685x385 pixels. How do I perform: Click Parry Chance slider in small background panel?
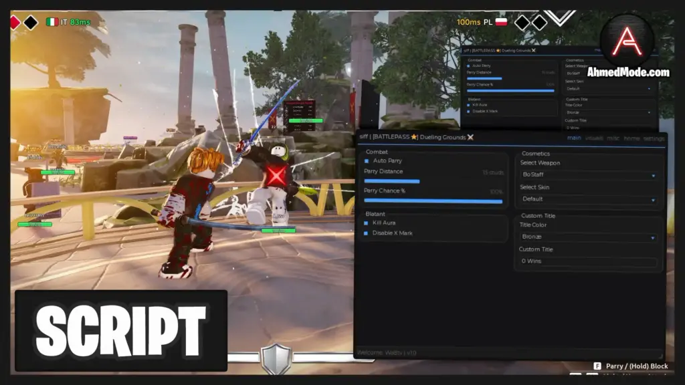(x=510, y=91)
